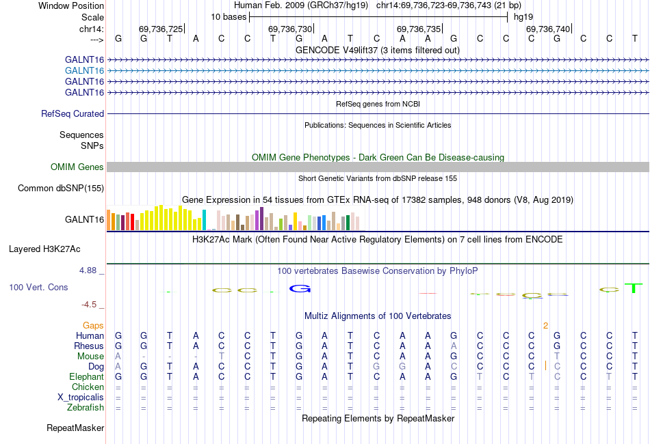Screen dimensions: 650x444
Task: Click the Dog species row label
Action: (x=96, y=367)
